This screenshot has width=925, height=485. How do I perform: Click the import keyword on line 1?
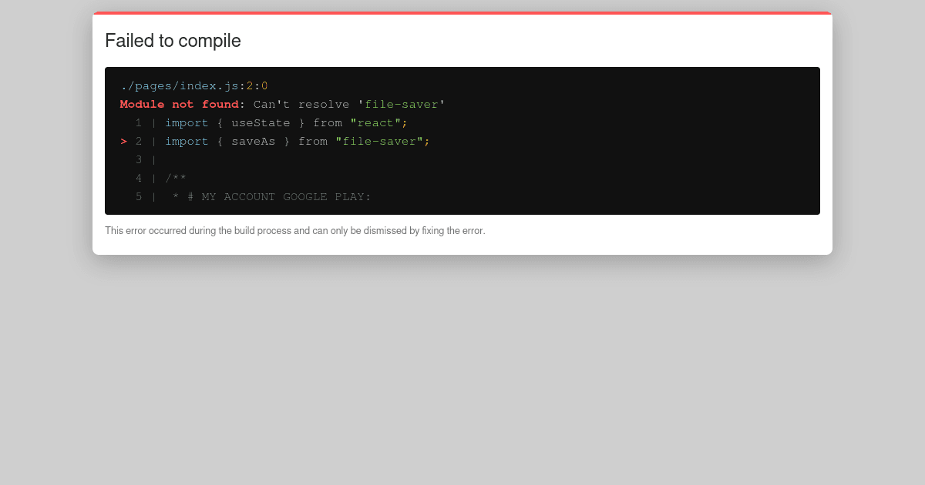(187, 122)
